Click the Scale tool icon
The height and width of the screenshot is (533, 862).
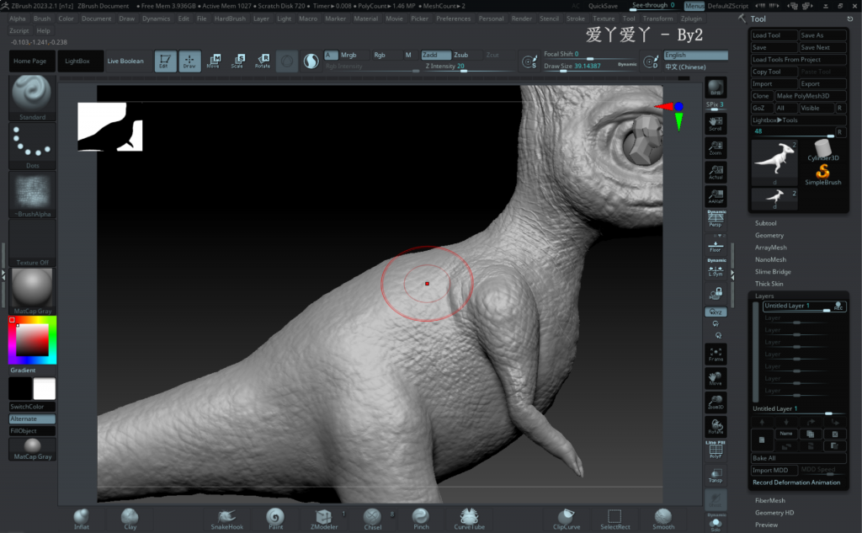[x=237, y=61]
